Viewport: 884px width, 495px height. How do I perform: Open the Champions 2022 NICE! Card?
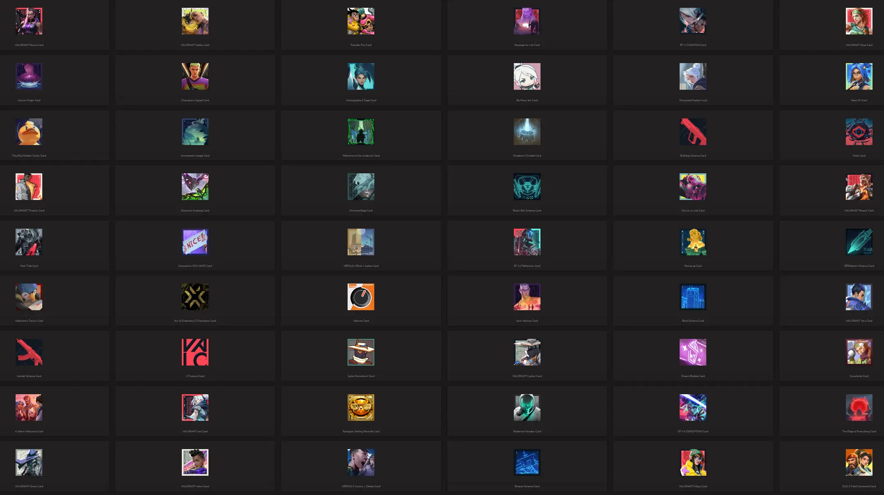195,242
